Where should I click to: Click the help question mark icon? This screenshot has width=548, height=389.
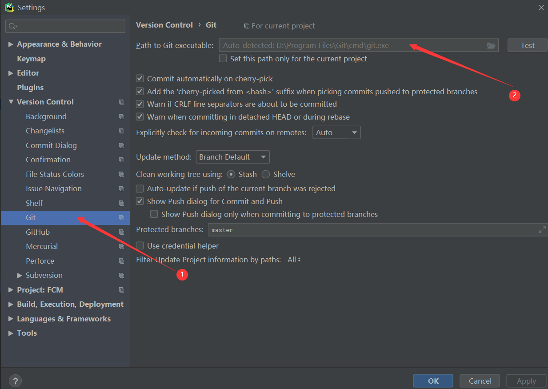click(15, 381)
